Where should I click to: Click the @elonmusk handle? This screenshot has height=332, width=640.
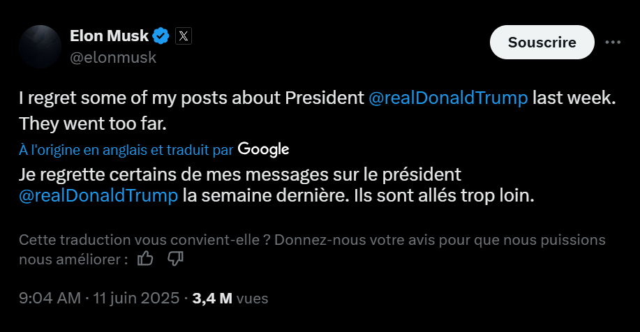113,57
